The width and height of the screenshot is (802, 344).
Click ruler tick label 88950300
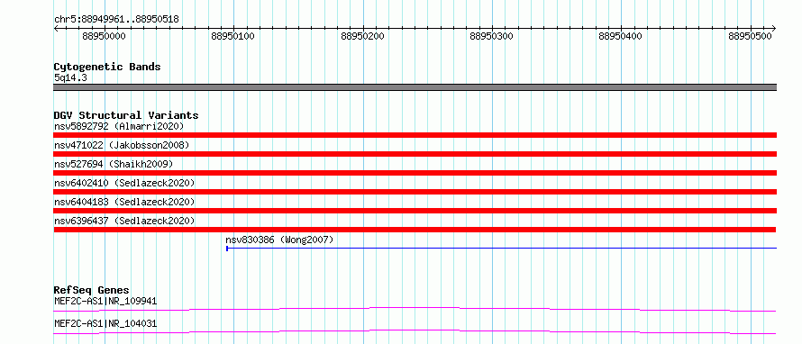point(491,36)
